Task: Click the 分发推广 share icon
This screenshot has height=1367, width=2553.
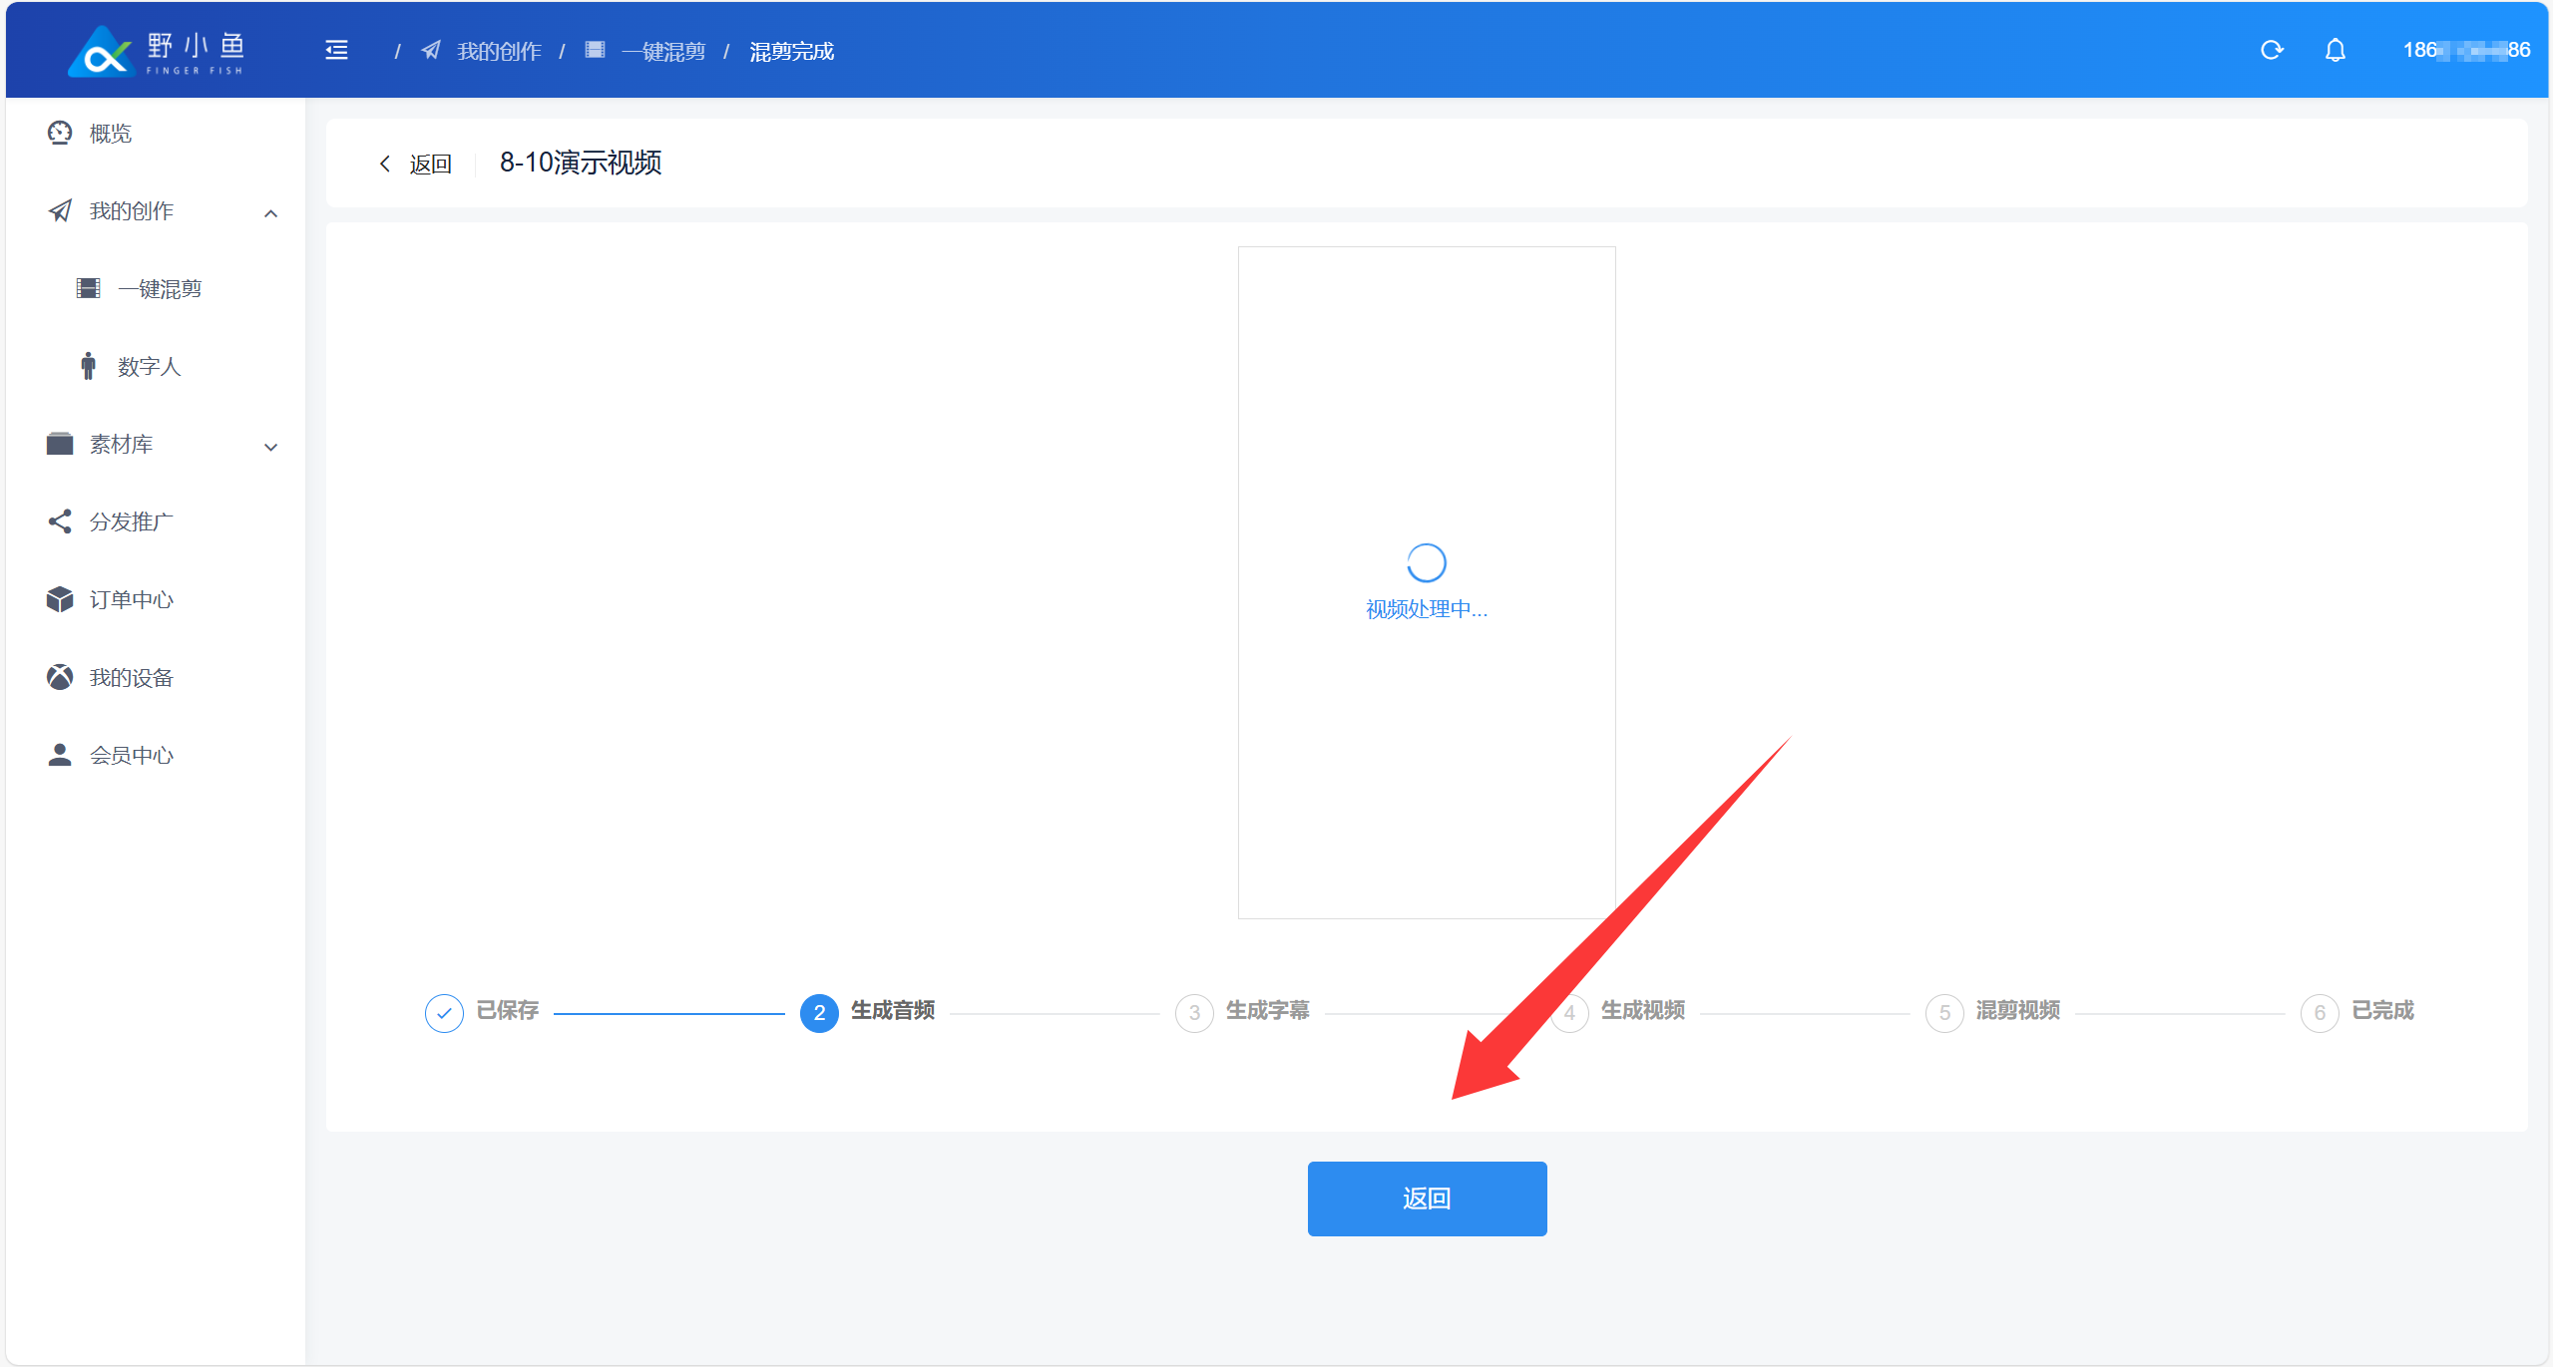Action: [60, 521]
